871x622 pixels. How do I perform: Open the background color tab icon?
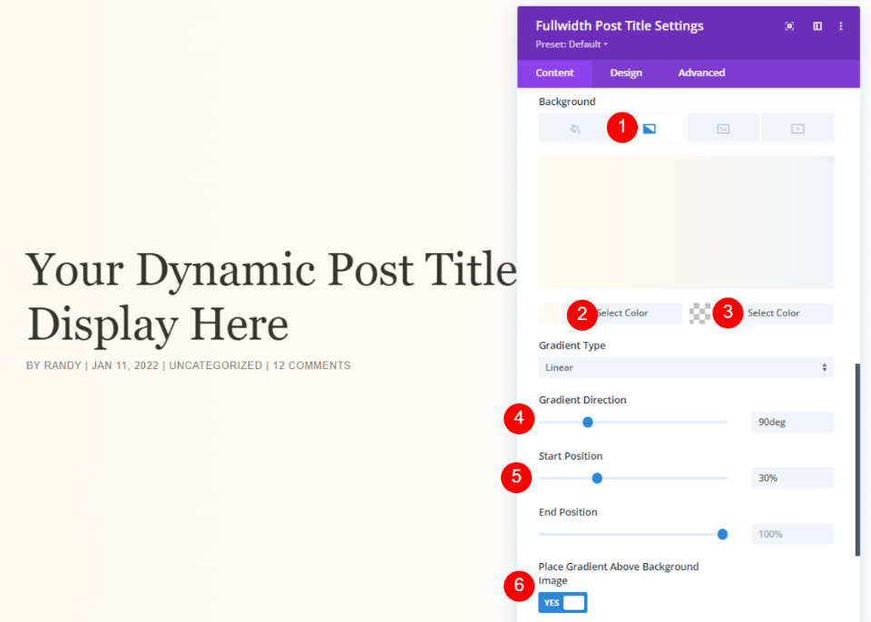pos(575,129)
